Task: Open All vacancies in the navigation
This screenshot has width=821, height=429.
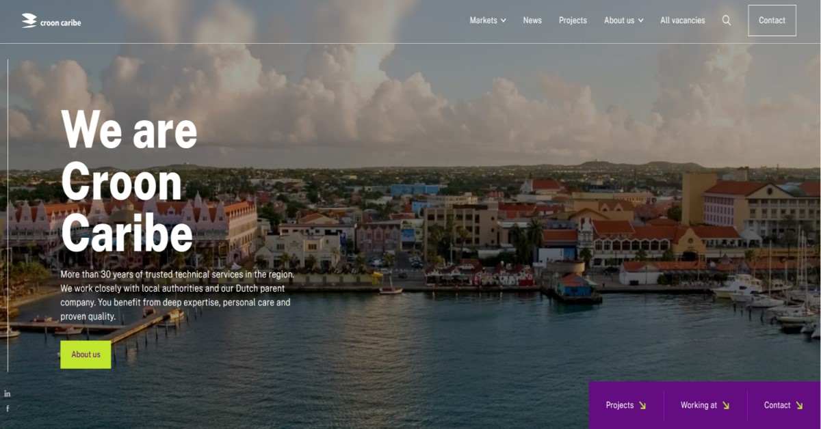Action: coord(682,20)
